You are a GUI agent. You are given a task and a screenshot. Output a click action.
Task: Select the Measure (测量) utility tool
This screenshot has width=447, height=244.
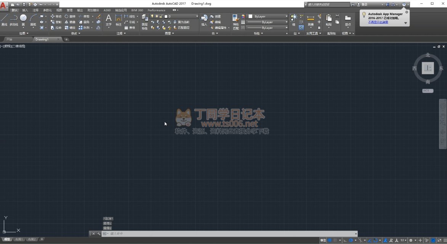point(311,20)
